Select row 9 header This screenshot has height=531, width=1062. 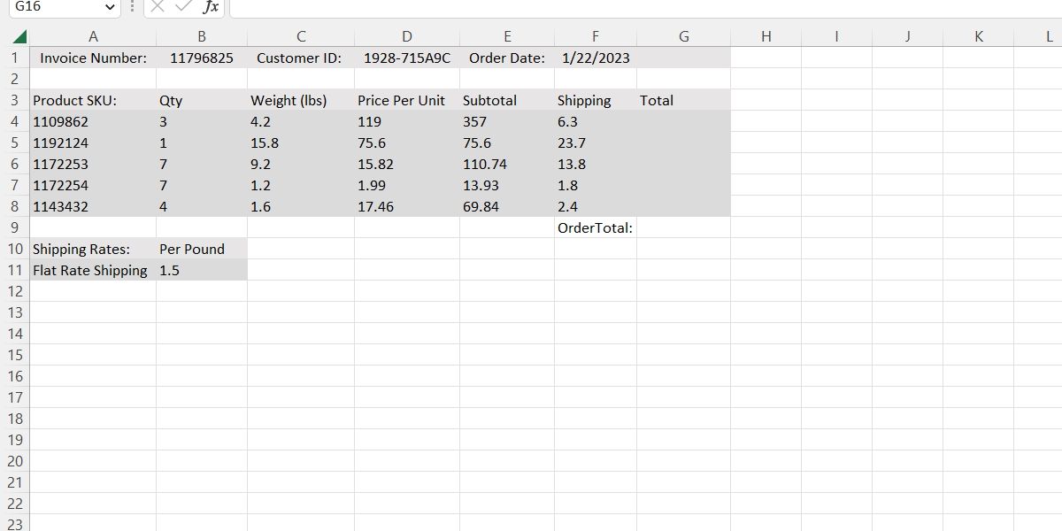[x=14, y=227]
